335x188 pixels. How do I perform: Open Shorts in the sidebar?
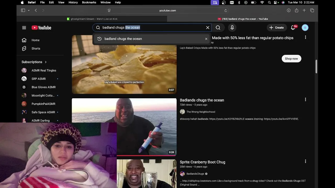pos(36,49)
